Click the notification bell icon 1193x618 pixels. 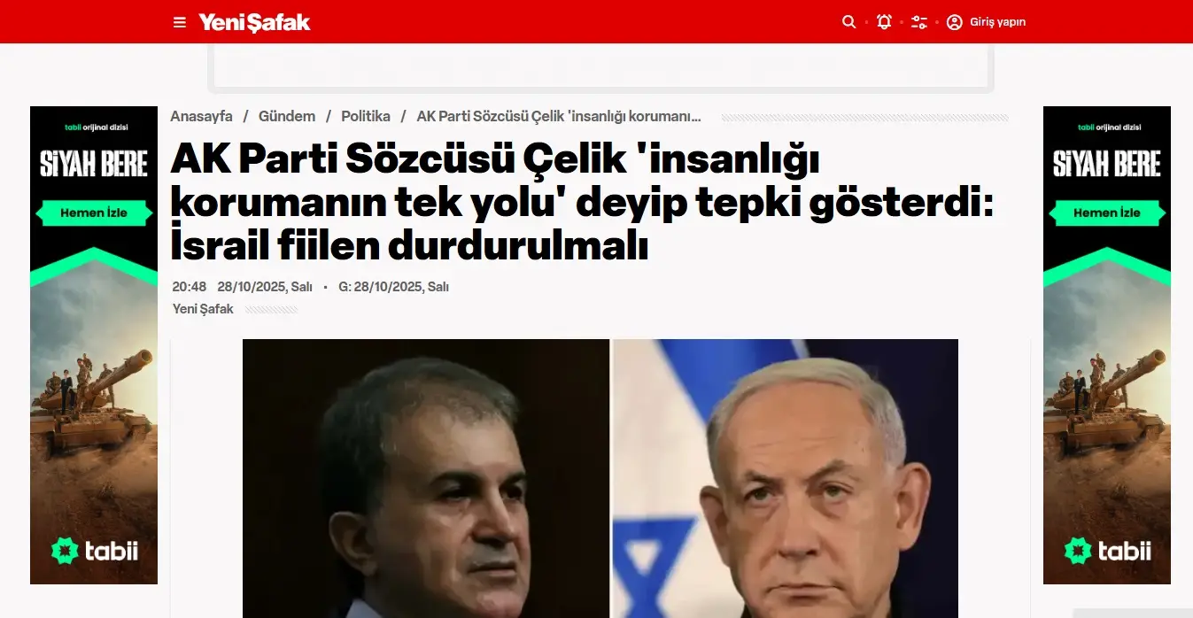(x=884, y=22)
